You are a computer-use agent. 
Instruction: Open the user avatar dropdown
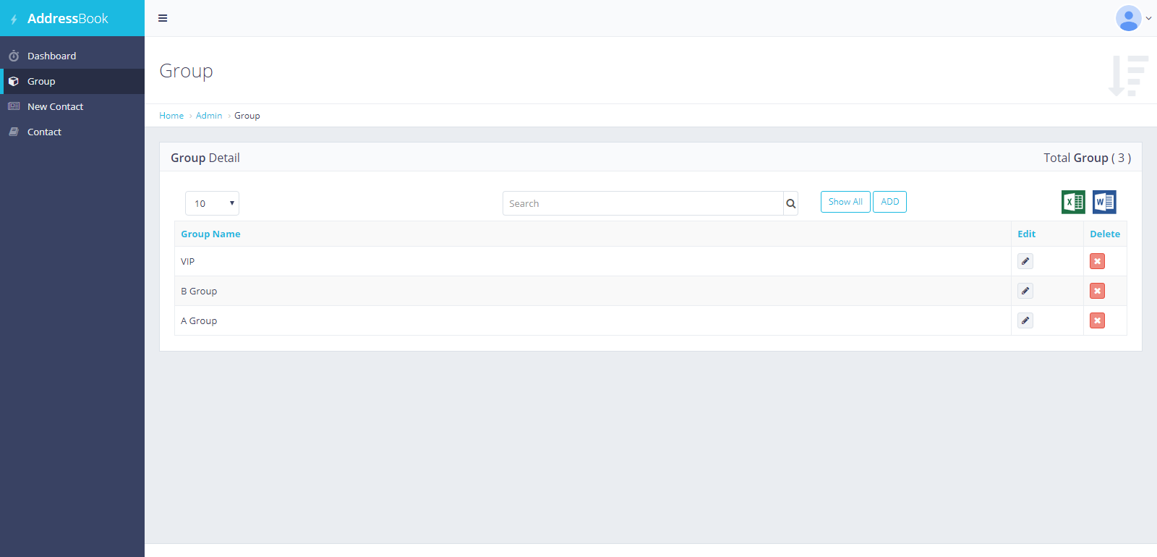tap(1132, 18)
